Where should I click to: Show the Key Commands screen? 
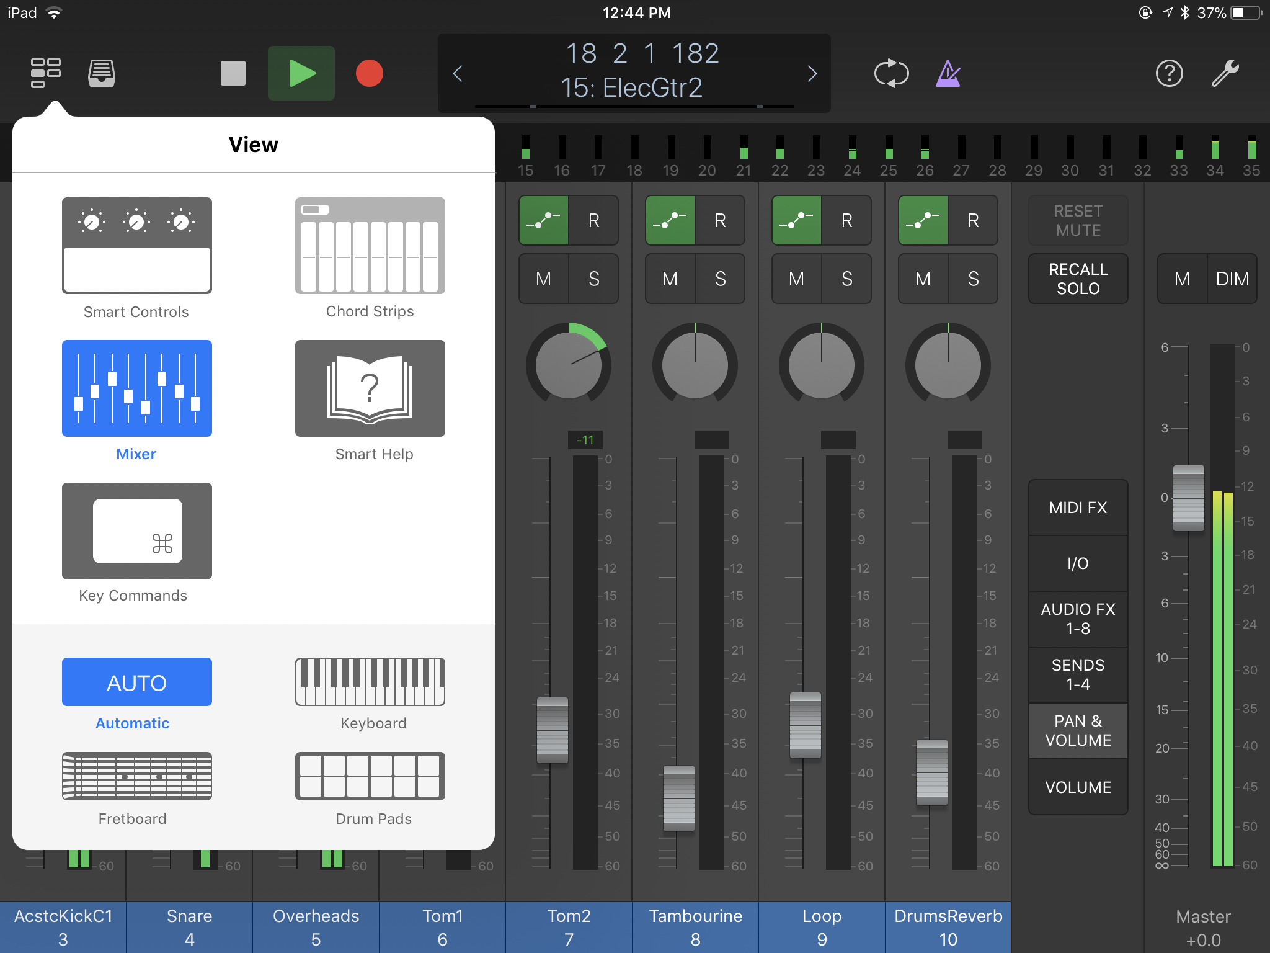[136, 532]
